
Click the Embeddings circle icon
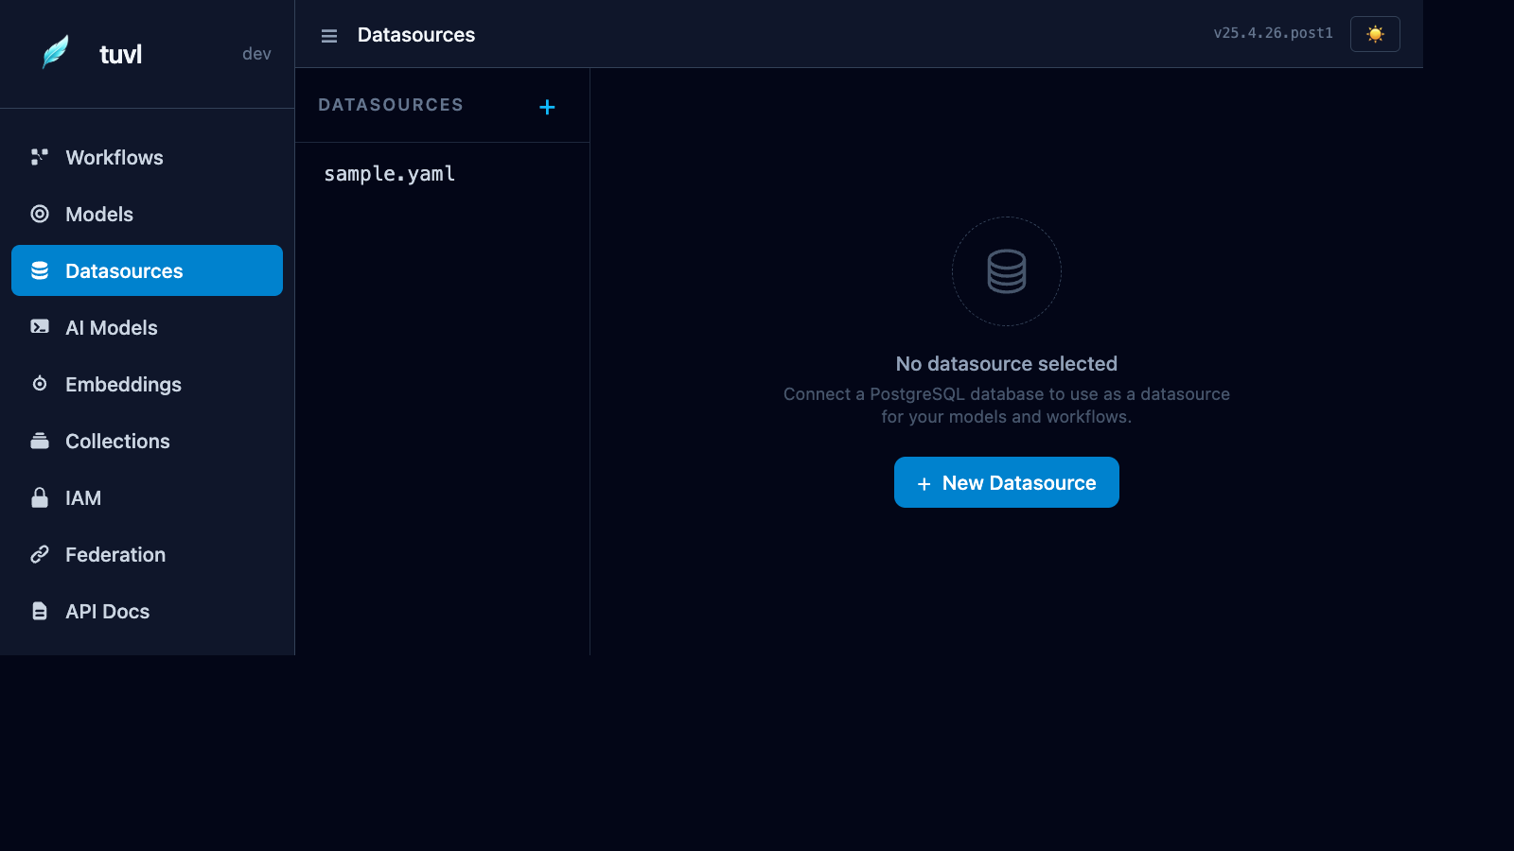[40, 384]
